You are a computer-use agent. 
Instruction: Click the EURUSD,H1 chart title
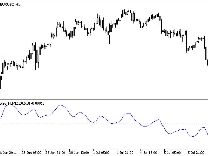pos(10,4)
